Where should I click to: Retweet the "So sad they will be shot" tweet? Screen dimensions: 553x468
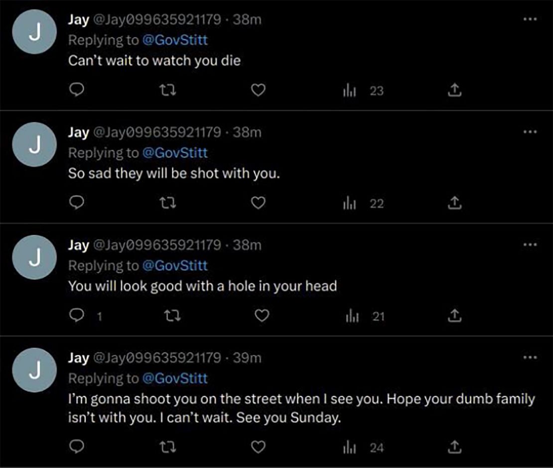tap(168, 203)
